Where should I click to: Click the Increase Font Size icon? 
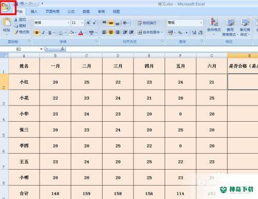88,23
